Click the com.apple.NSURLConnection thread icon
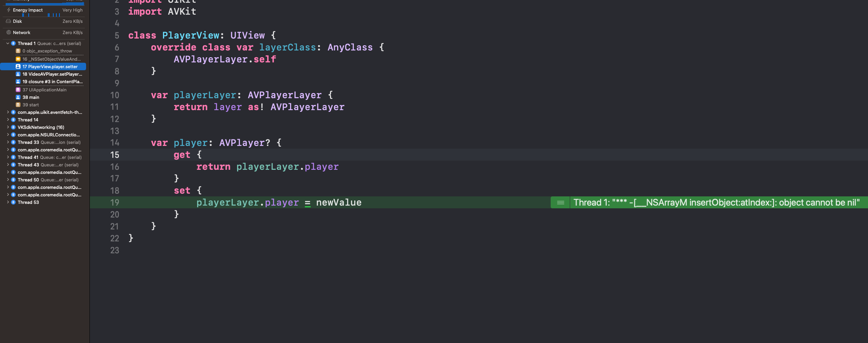 13,135
